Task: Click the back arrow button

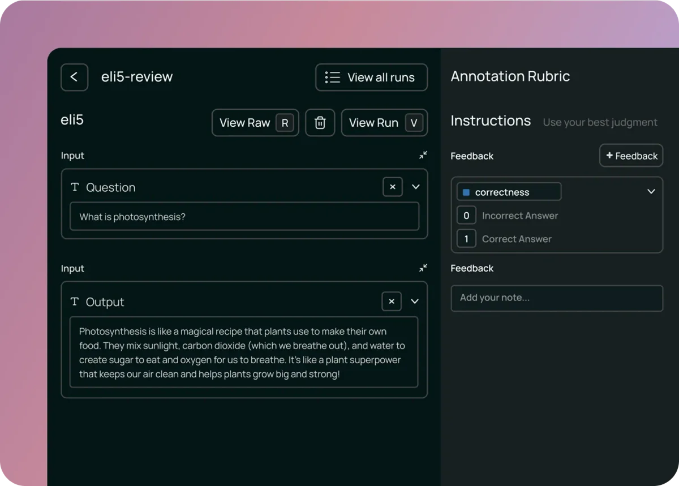Action: 74,77
